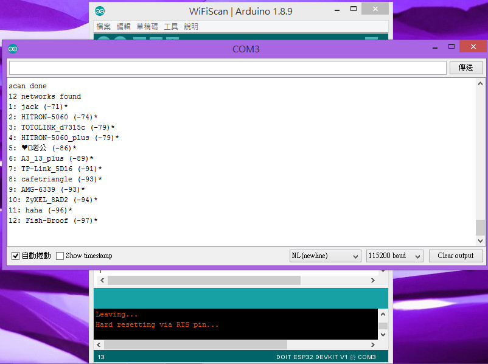Focus the serial message input field

tap(228, 68)
